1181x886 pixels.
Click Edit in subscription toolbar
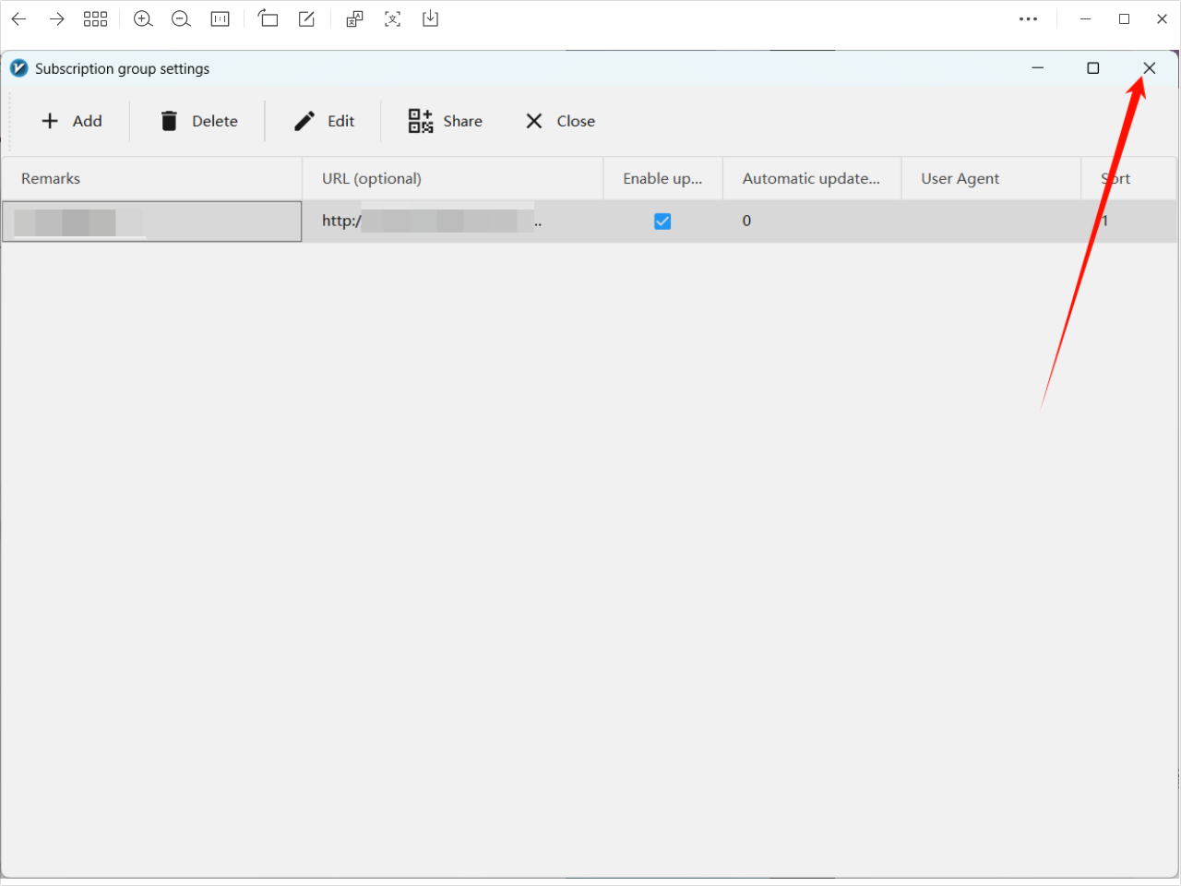click(x=324, y=121)
